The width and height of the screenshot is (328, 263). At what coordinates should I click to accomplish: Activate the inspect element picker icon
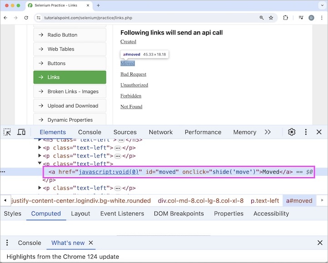(x=7, y=132)
